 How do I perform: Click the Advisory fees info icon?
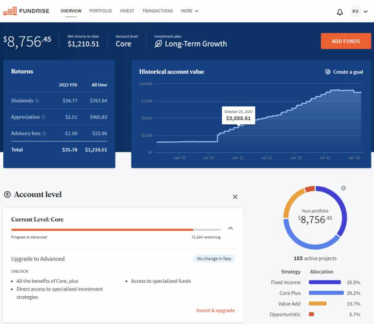pos(44,134)
